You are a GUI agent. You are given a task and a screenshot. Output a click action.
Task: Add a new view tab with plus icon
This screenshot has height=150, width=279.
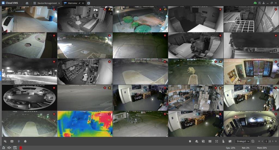(89, 3)
